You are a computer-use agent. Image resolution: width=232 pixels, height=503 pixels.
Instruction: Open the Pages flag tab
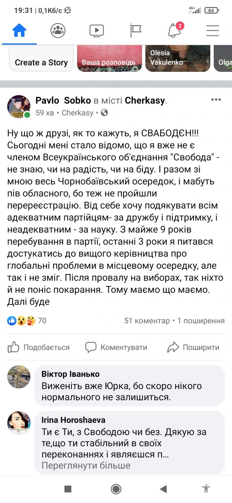click(x=135, y=31)
